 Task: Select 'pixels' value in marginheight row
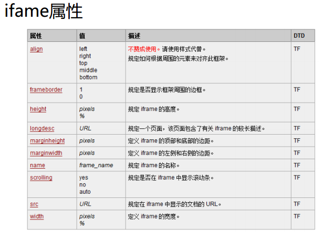pos(87,141)
